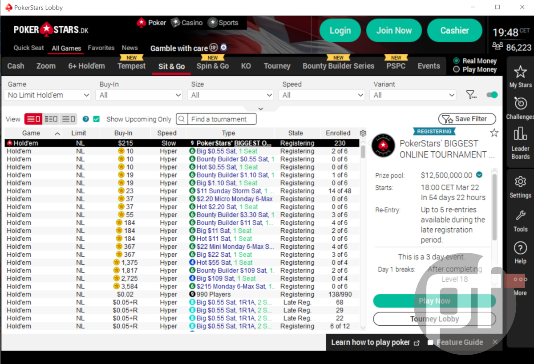Image resolution: width=534 pixels, height=364 pixels.
Task: Click the Join Now button
Action: pyautogui.click(x=394, y=31)
